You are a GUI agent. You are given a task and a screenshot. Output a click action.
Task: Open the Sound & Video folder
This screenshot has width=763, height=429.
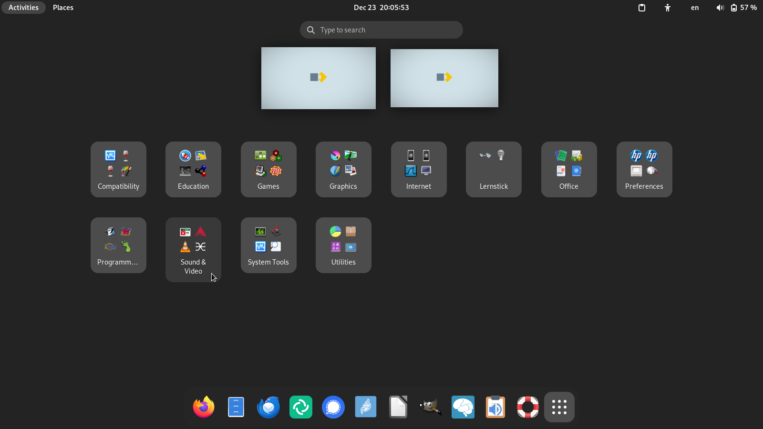click(x=193, y=250)
